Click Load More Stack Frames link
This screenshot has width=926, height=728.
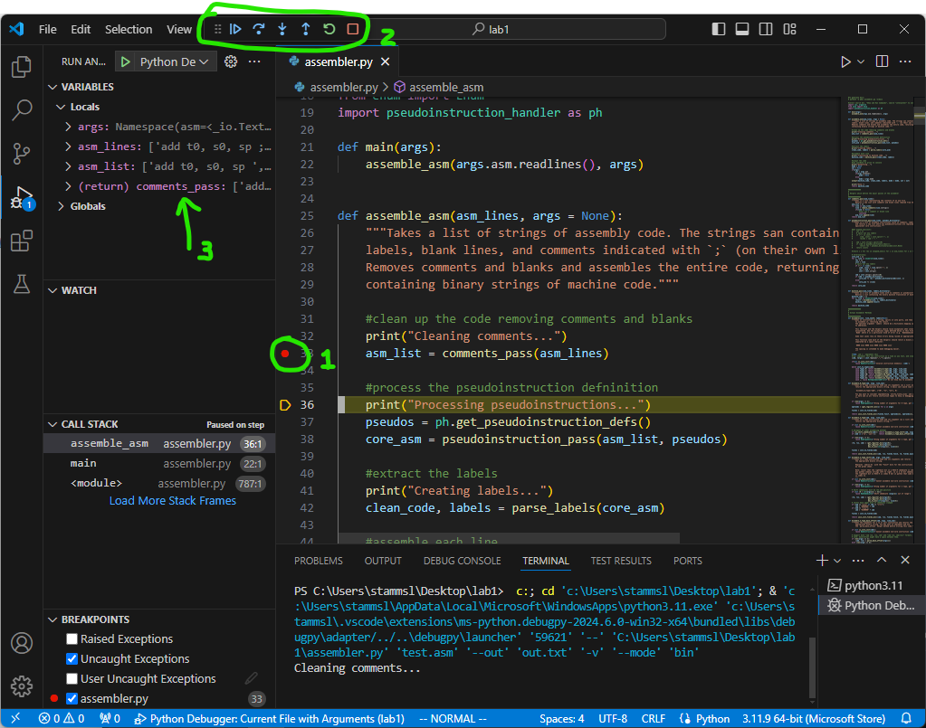[172, 500]
